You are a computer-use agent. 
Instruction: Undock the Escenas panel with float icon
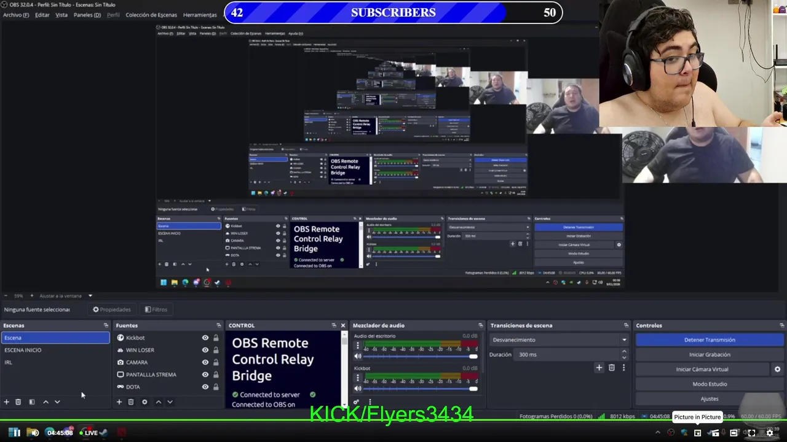point(106,325)
